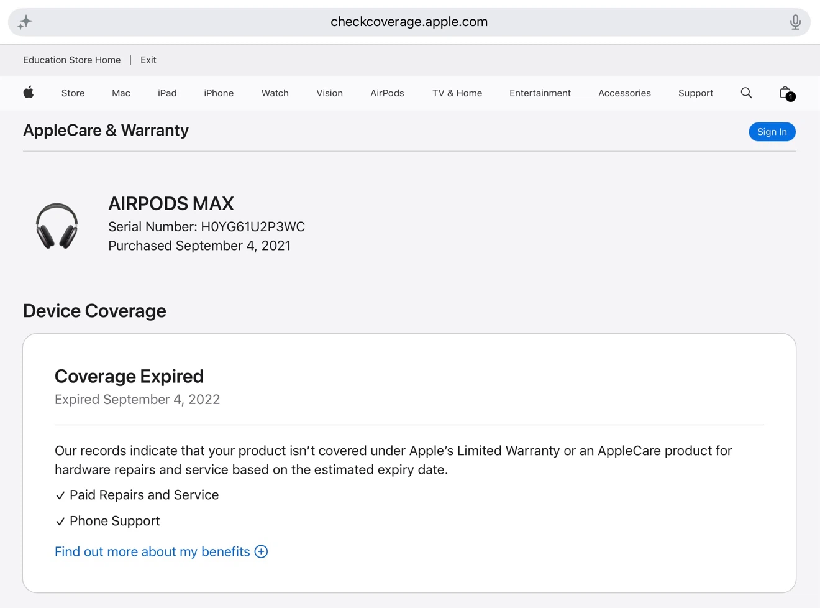
Task: Open the Store menu
Action: click(73, 93)
